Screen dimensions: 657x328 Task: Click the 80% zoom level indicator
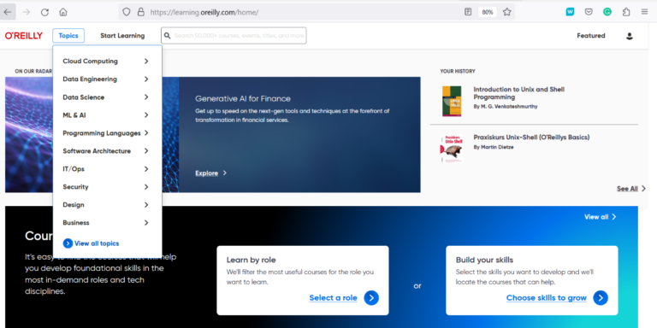(488, 12)
